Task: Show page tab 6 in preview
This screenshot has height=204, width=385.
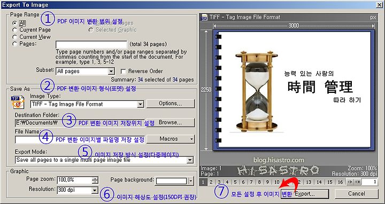Action: [x=243, y=182]
